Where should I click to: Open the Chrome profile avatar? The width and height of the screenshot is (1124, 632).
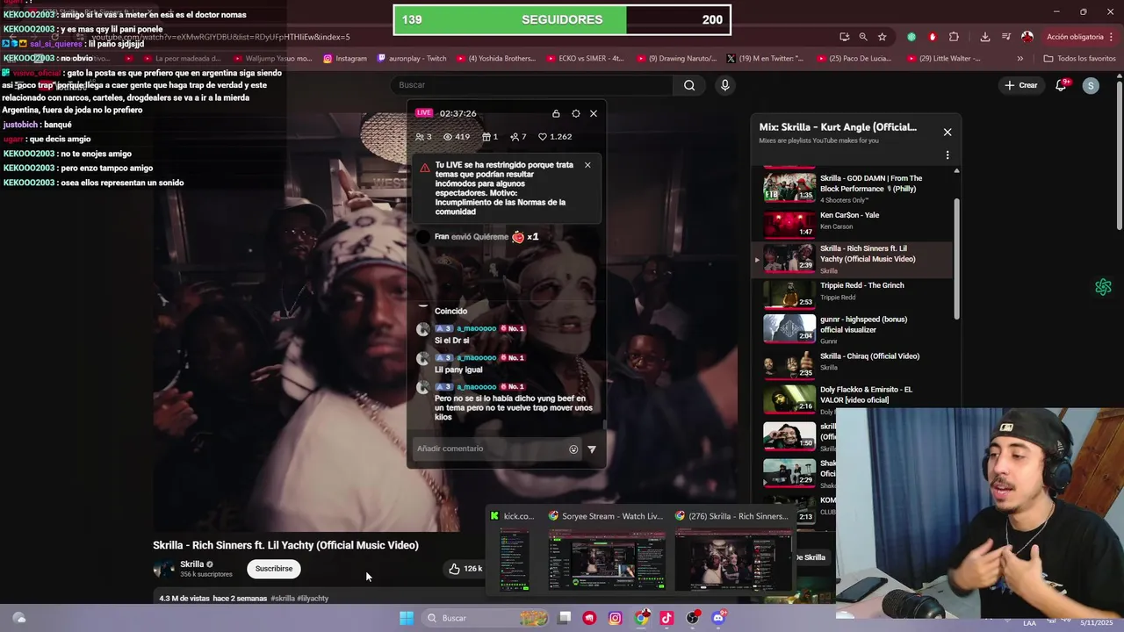1027,37
